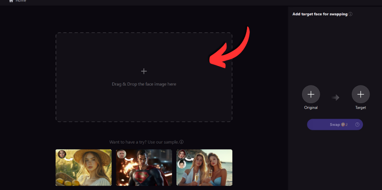Screen dimensions: 382x190
Task: Select the Superman sample image
Action: point(144,168)
